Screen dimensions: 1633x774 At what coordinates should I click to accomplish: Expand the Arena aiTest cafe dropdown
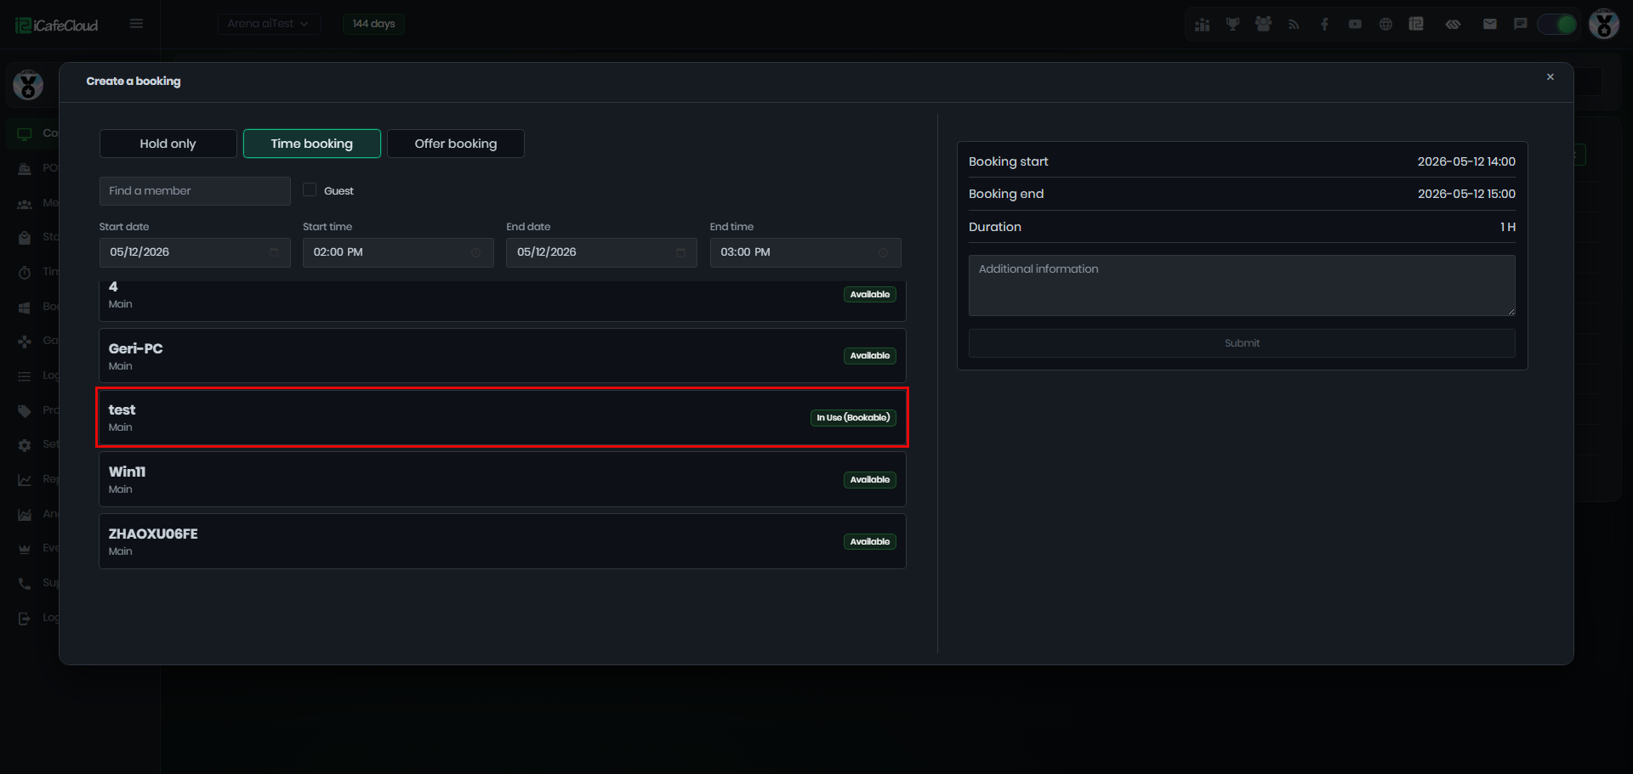[269, 24]
